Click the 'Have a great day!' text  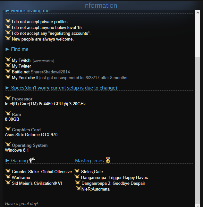[x=21, y=204]
